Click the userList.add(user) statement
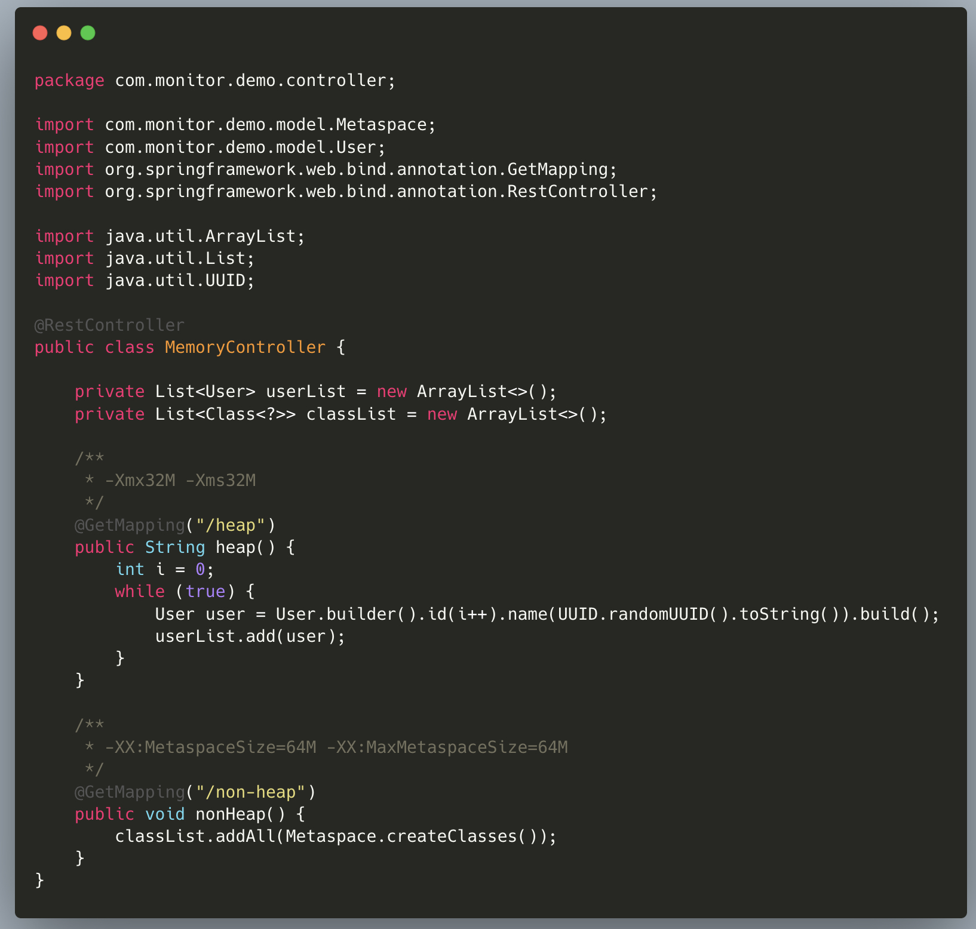The image size is (976, 929). click(x=250, y=636)
